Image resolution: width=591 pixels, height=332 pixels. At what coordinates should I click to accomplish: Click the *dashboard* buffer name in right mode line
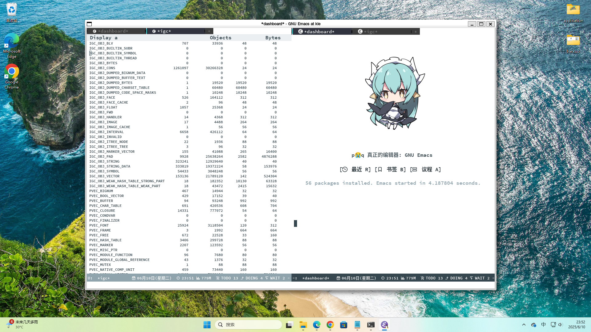coord(316,278)
